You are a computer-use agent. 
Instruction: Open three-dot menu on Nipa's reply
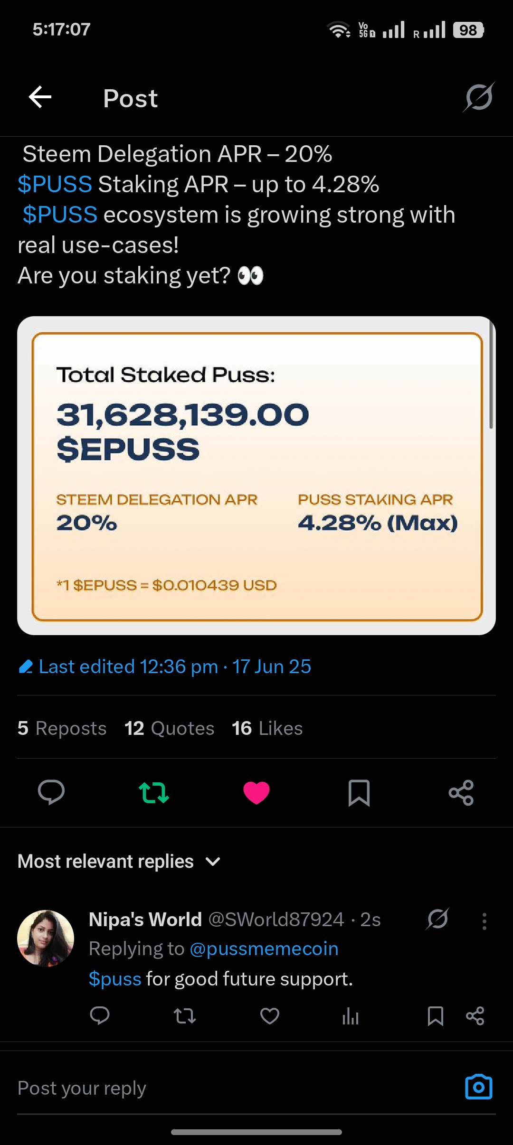coord(484,921)
